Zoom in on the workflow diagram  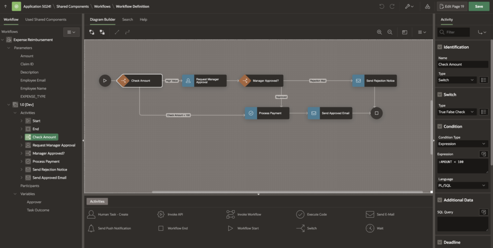coord(379,32)
